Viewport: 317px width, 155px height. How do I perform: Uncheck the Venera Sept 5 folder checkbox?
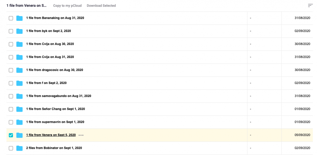point(11,135)
